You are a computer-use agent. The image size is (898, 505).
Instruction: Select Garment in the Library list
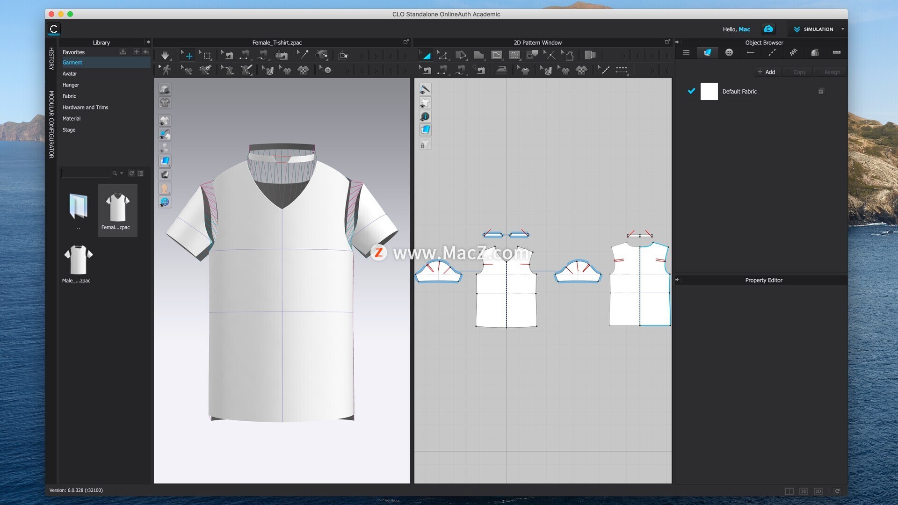106,63
